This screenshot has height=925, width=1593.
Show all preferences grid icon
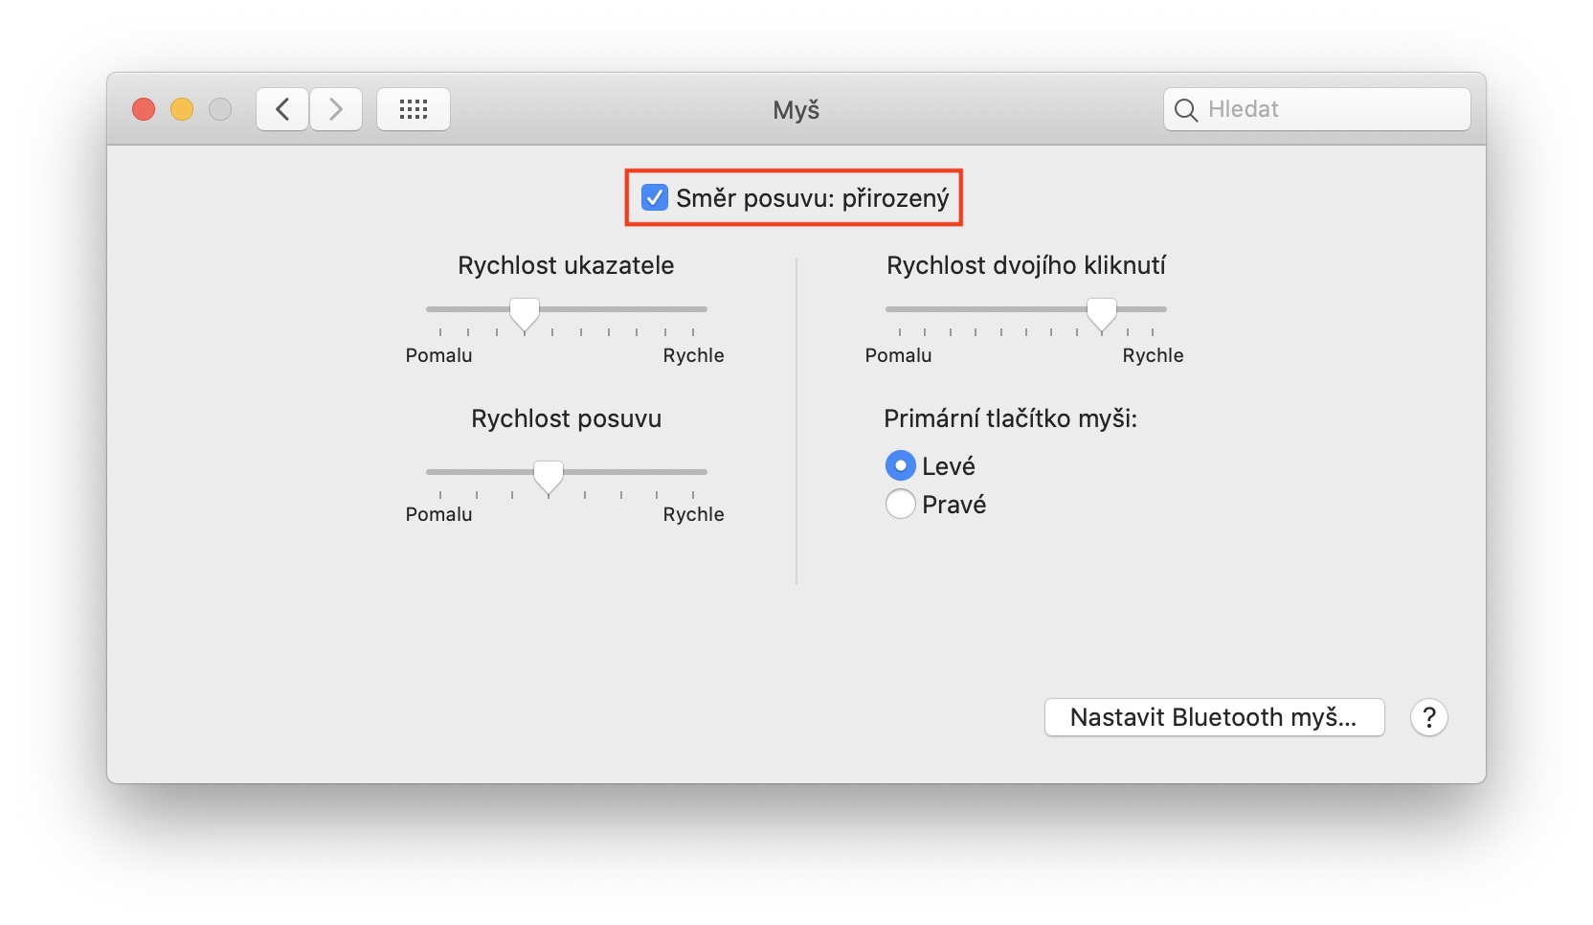click(414, 109)
